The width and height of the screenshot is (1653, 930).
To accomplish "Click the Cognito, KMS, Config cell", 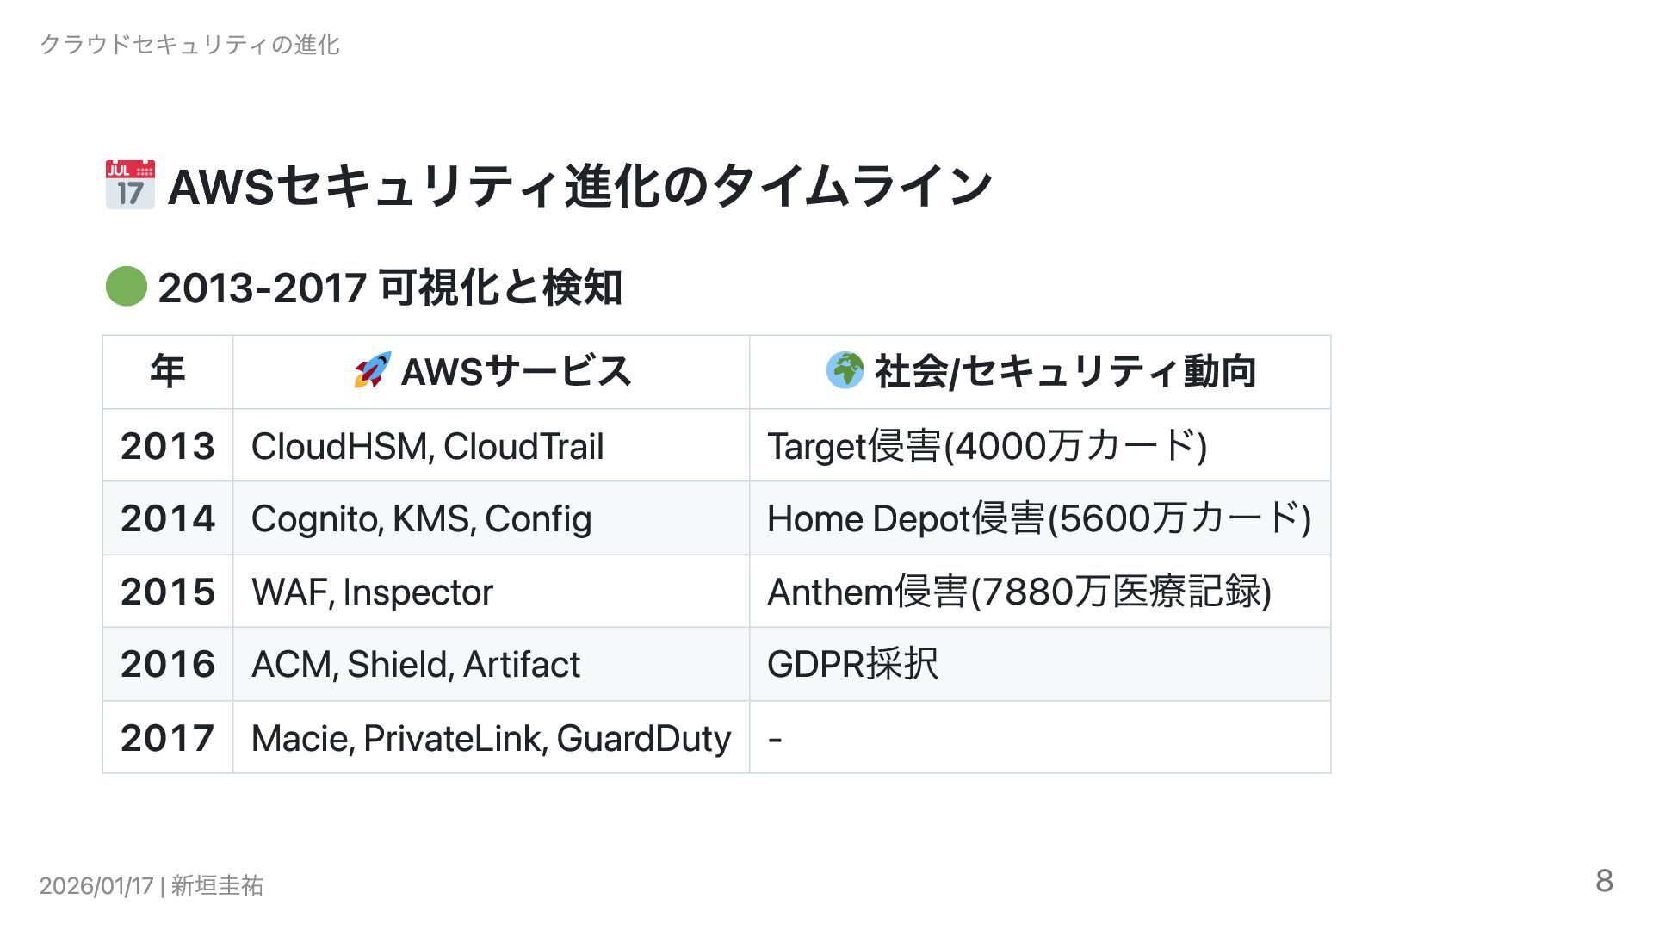I will (421, 518).
